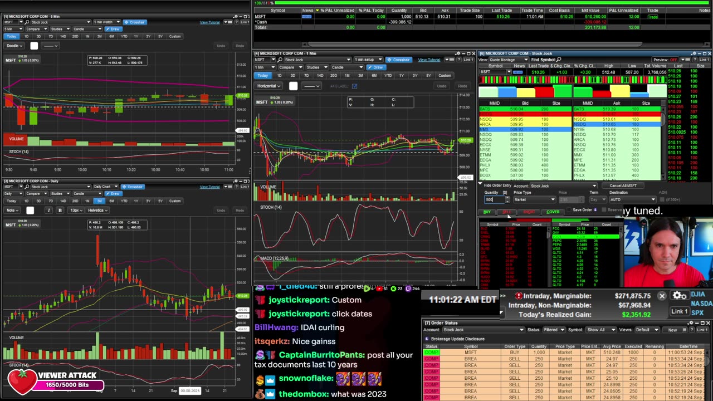The width and height of the screenshot is (713, 401).
Task: Select 1Y range tab in 1 Min chart
Action: (x=401, y=76)
